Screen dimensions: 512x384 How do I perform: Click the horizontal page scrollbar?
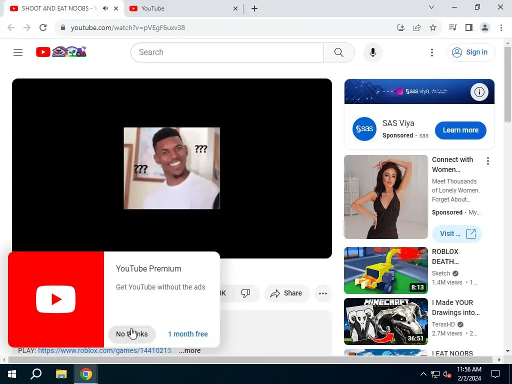click(250, 359)
